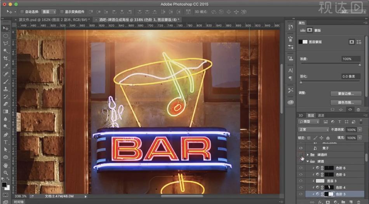This screenshot has width=369, height=204.
Task: Click the lock all padlock icon
Action: 328,138
